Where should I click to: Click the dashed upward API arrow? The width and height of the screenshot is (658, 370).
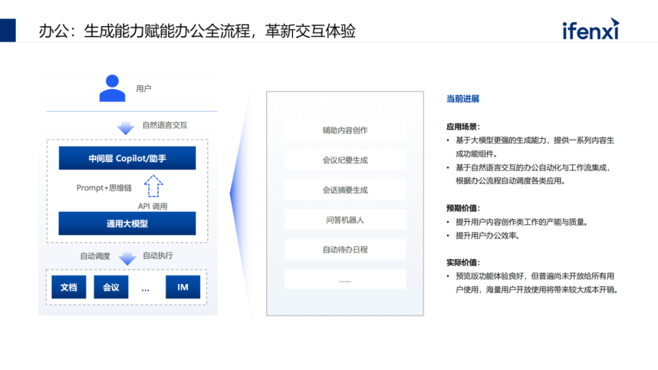click(x=153, y=186)
